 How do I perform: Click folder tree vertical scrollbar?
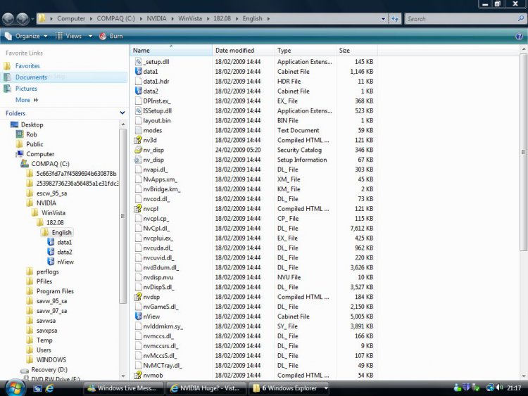click(123, 215)
